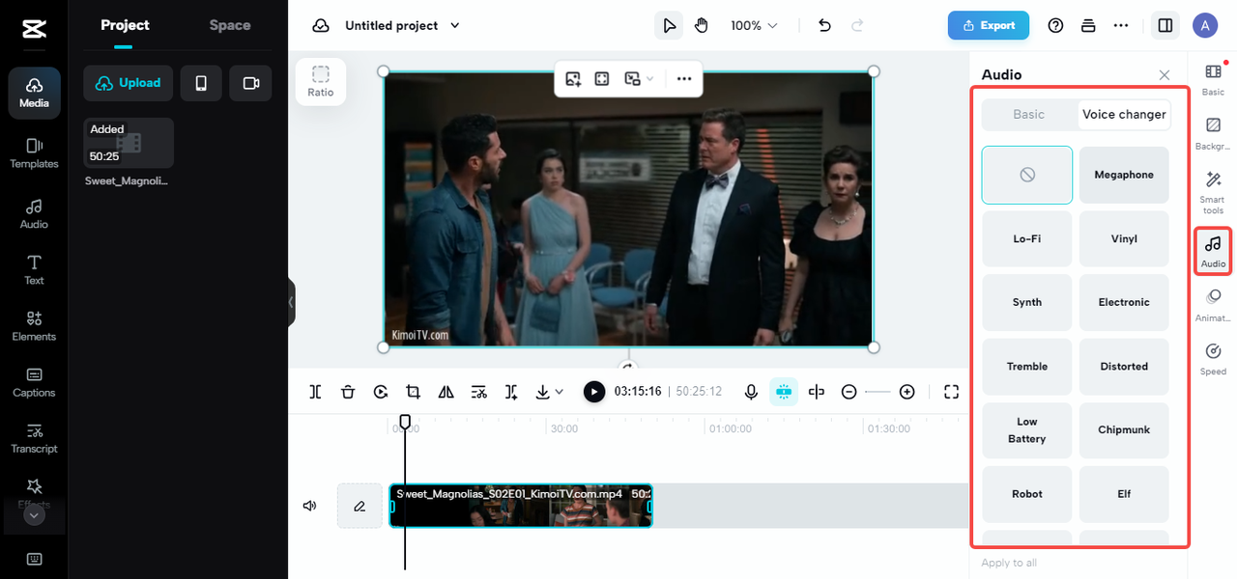Undo the last action
This screenshot has width=1237, height=579.
click(824, 25)
